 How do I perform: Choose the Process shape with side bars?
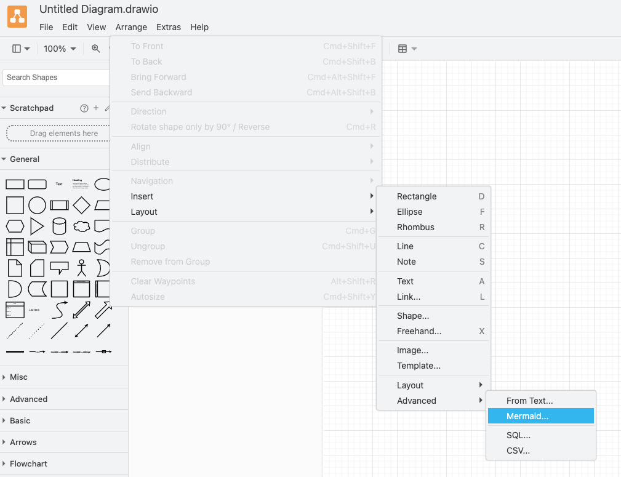(x=60, y=205)
